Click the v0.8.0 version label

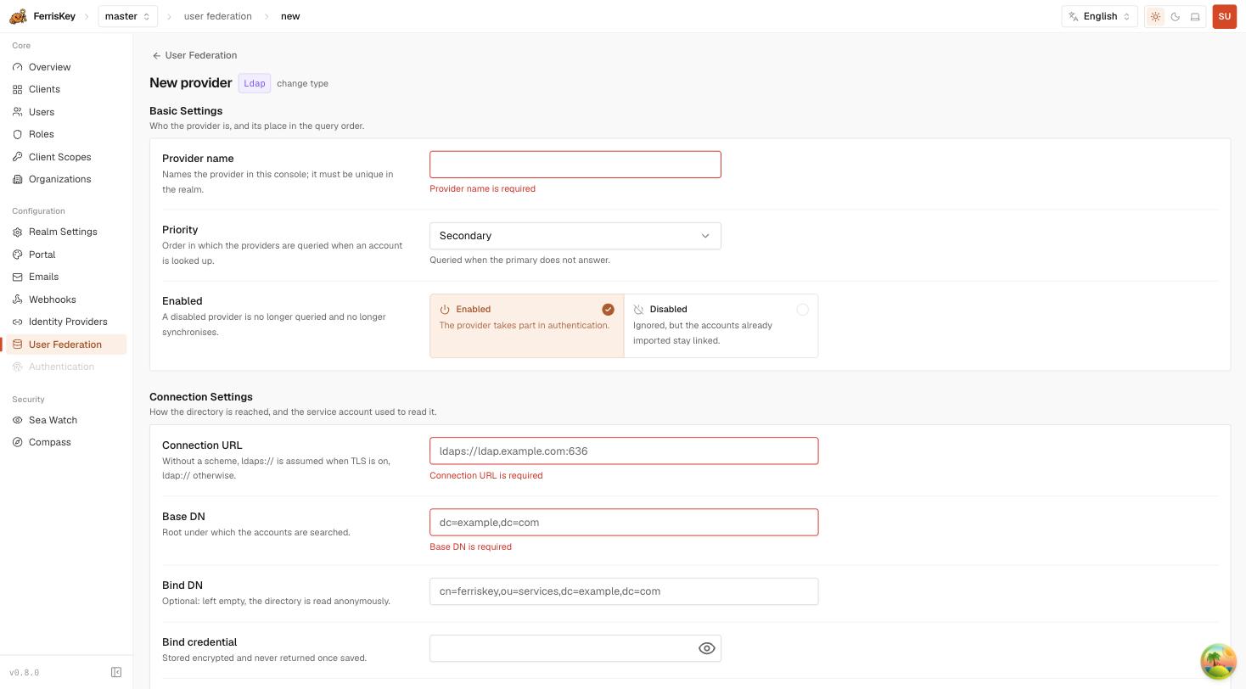tap(25, 673)
